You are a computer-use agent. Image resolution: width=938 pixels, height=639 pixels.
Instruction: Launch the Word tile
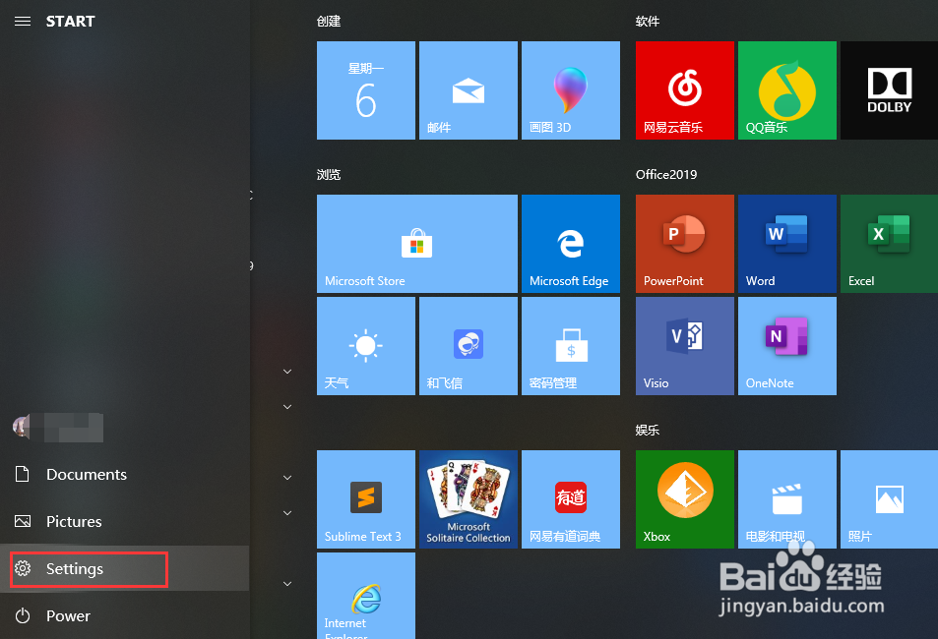(x=787, y=244)
